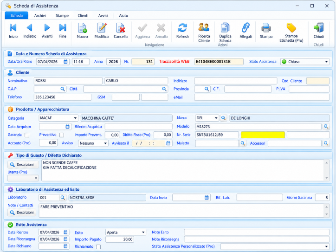Click the Laboratorio search magnifier
The width and height of the screenshot is (336, 252).
[x=63, y=198]
